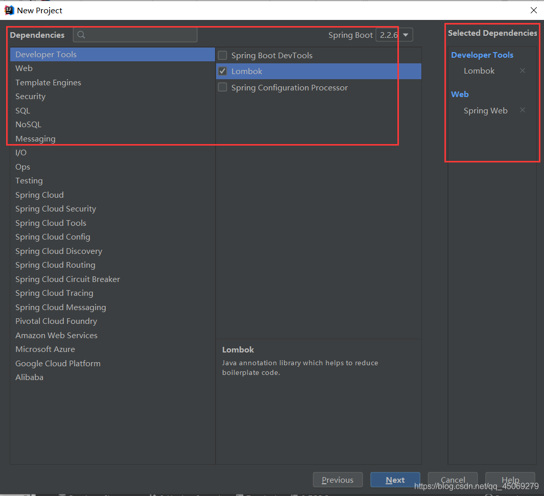This screenshot has height=496, width=544.
Task: Select the Web category
Action: (113, 68)
